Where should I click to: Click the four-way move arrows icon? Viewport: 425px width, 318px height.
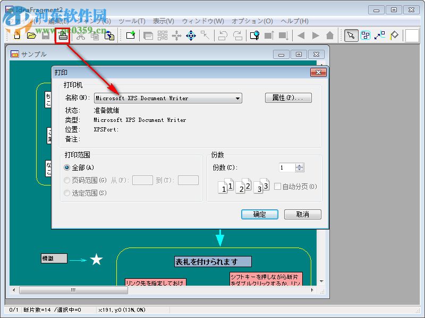click(177, 36)
